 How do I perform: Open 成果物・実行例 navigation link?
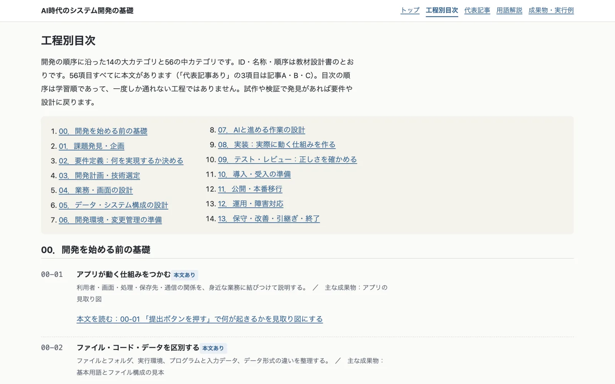pos(551,10)
